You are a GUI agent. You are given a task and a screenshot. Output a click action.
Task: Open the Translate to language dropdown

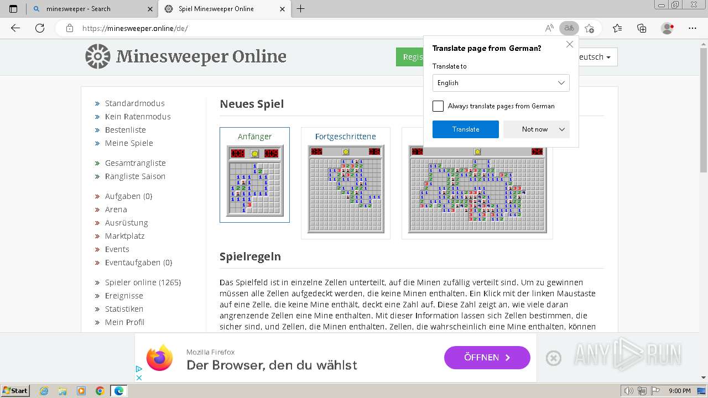(501, 83)
